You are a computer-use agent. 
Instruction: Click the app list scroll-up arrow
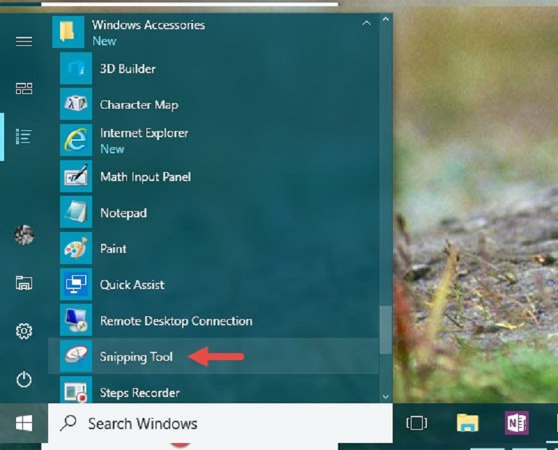coord(386,20)
